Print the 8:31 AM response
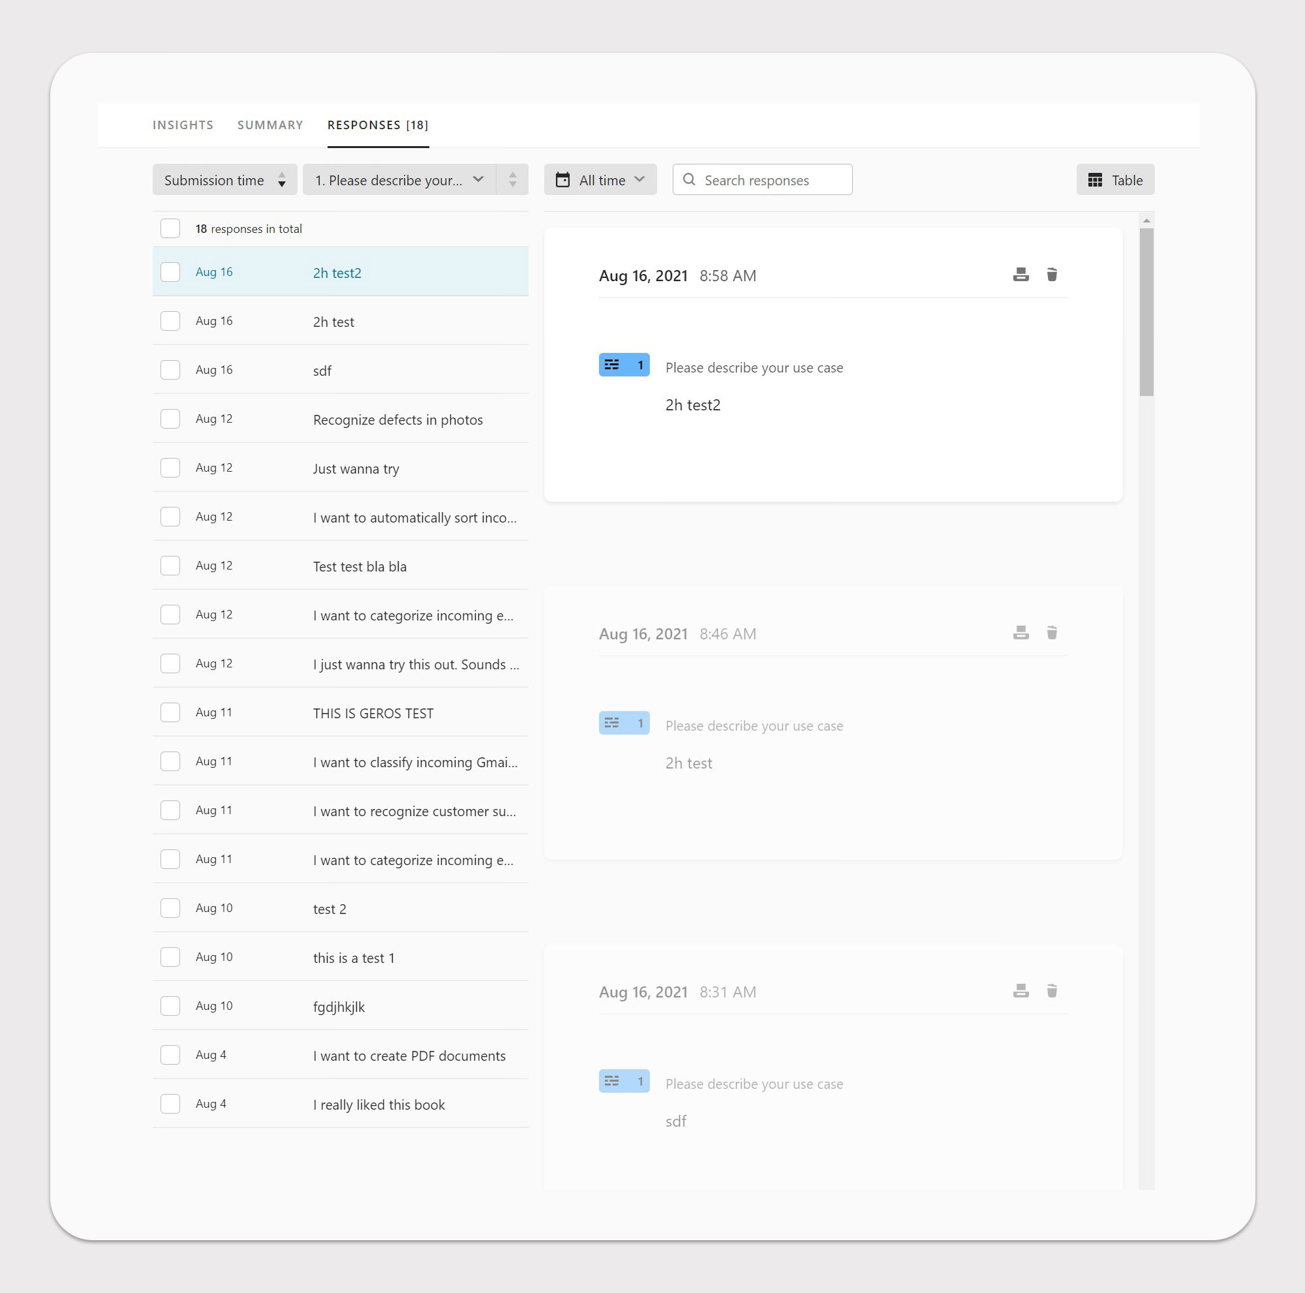 pos(1021,990)
